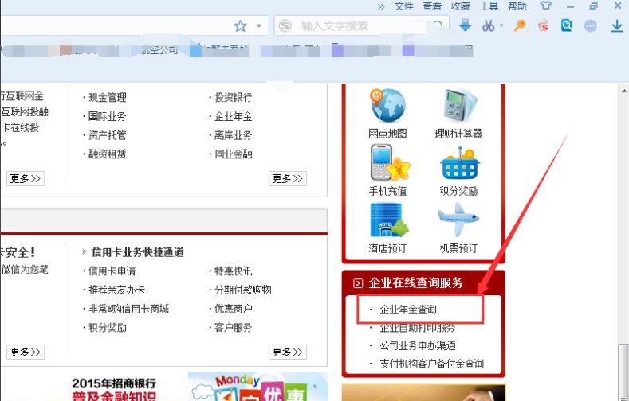This screenshot has width=629, height=401.
Task: Click 更多 button under 同业金融
Action: 288,178
